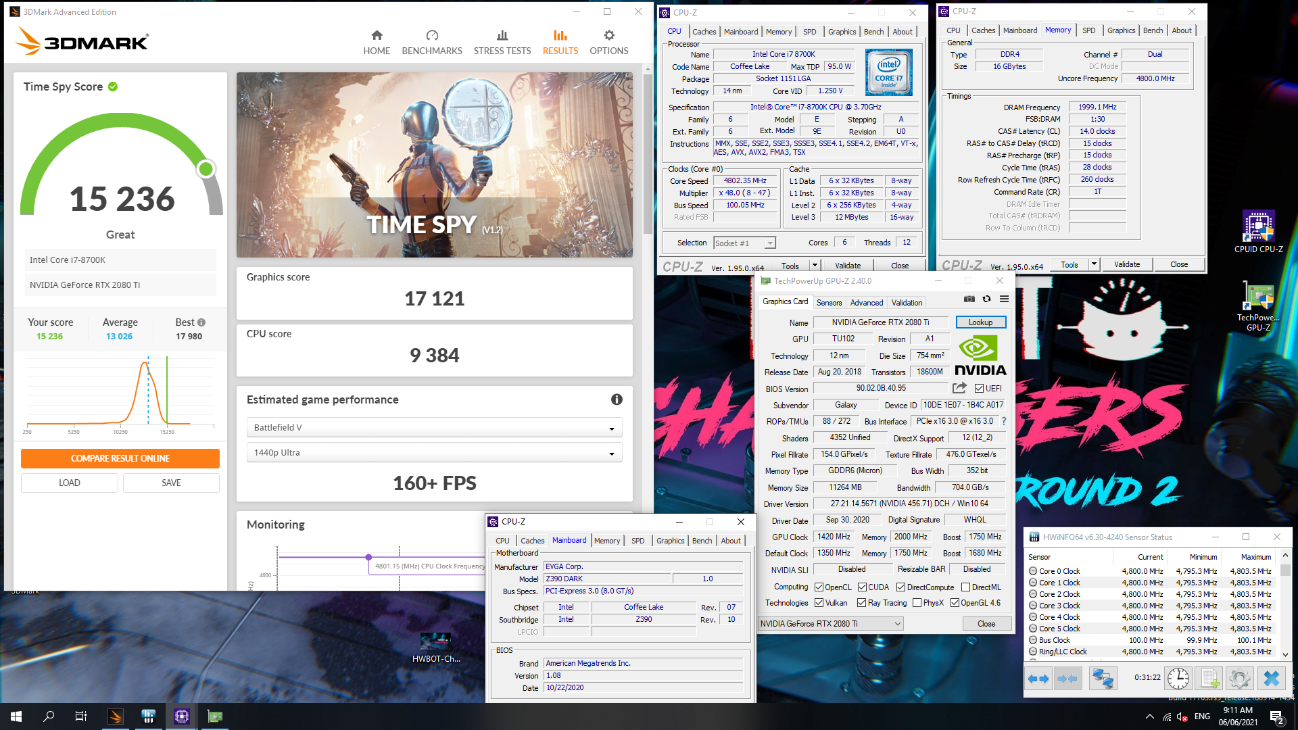Click Validate in CPU-Z CPU window
1298x730 pixels.
pyautogui.click(x=848, y=266)
